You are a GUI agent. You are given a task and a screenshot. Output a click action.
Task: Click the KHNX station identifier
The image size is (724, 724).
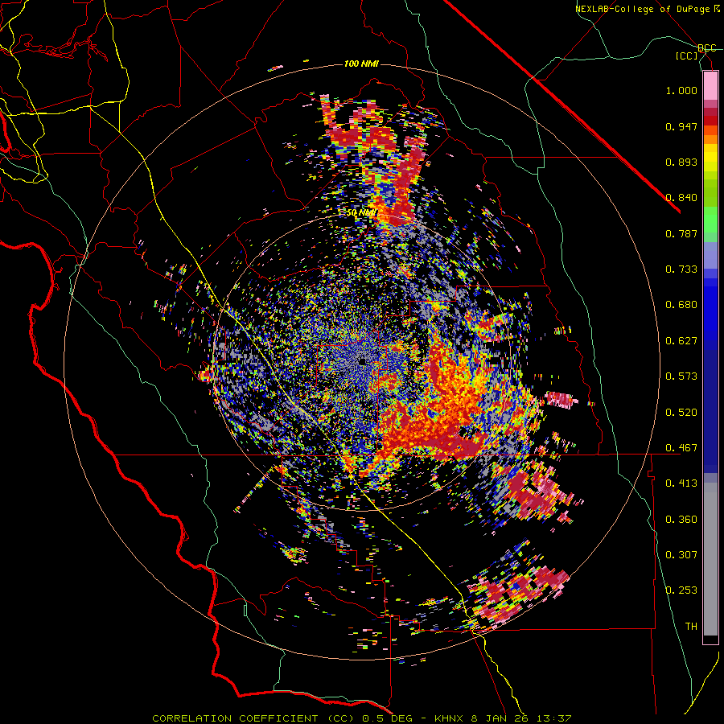coord(450,718)
